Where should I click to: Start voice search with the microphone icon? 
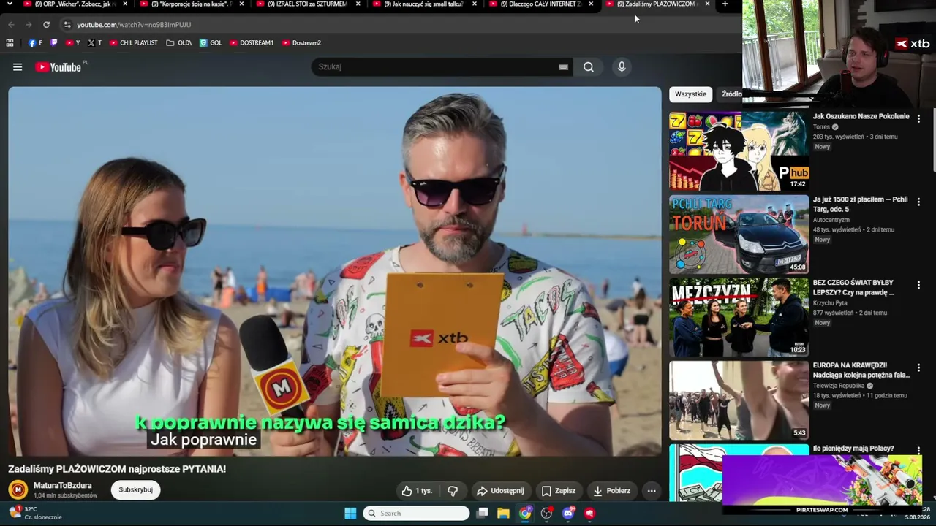[622, 67]
